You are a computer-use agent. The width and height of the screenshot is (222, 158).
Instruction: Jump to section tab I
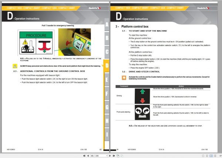107,134
